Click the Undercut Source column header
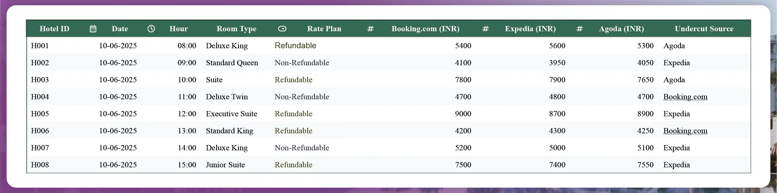Viewport: 777px width, 193px height. pyautogui.click(x=704, y=29)
